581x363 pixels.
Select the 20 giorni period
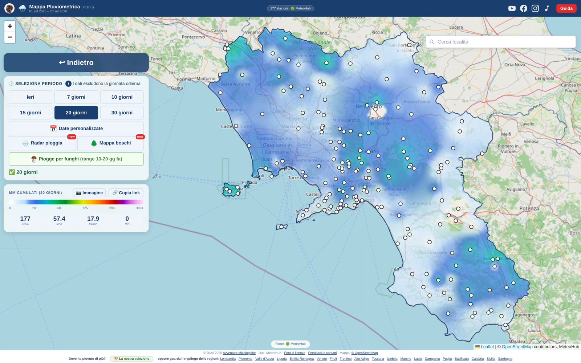click(76, 113)
